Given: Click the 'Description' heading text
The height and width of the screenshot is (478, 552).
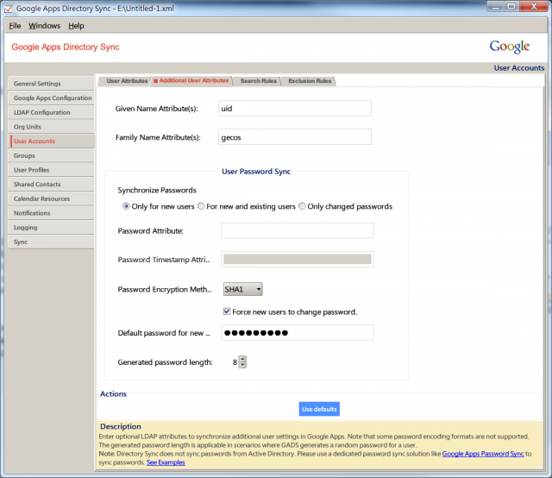Looking at the screenshot, I should (121, 426).
